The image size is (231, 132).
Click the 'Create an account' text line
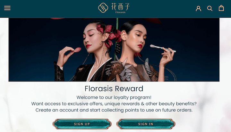pyautogui.click(x=114, y=110)
